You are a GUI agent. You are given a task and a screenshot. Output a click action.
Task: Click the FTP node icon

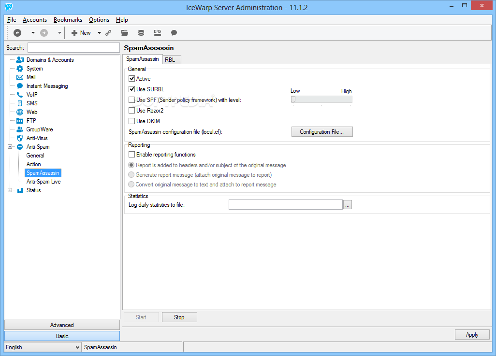click(x=20, y=121)
